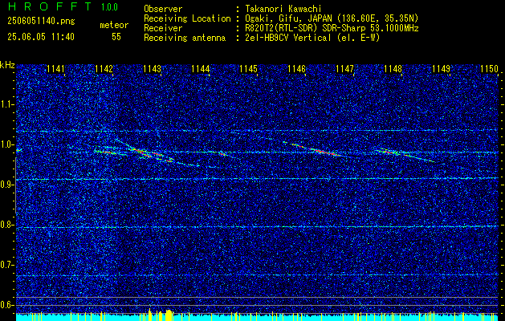Click the 0.9 kHz axis label
The image size is (505, 321).
click(7, 185)
